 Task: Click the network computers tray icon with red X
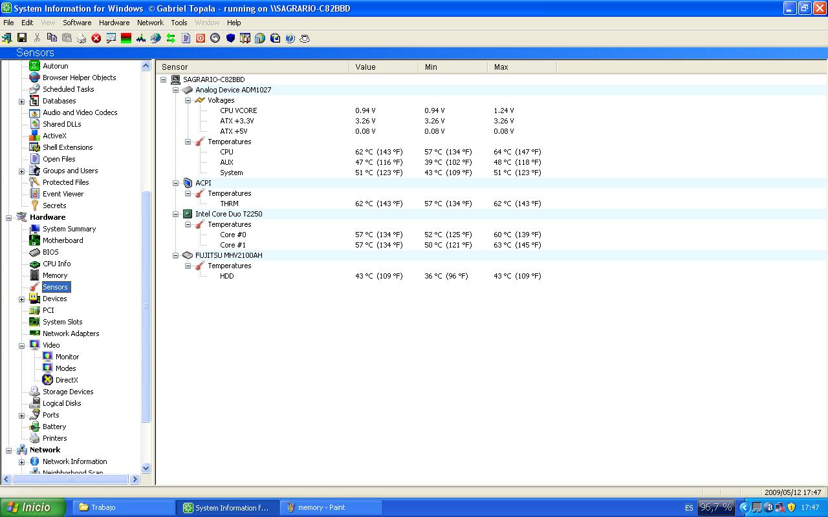coord(779,507)
